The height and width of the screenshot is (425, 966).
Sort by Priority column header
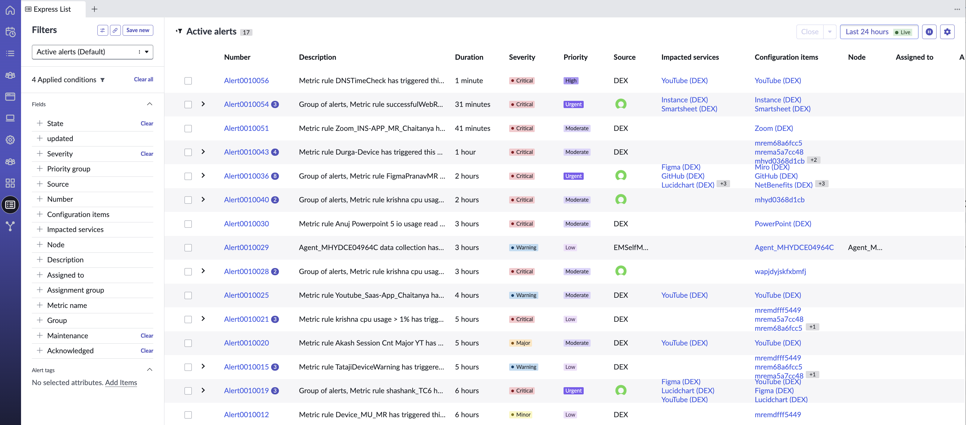pos(575,57)
